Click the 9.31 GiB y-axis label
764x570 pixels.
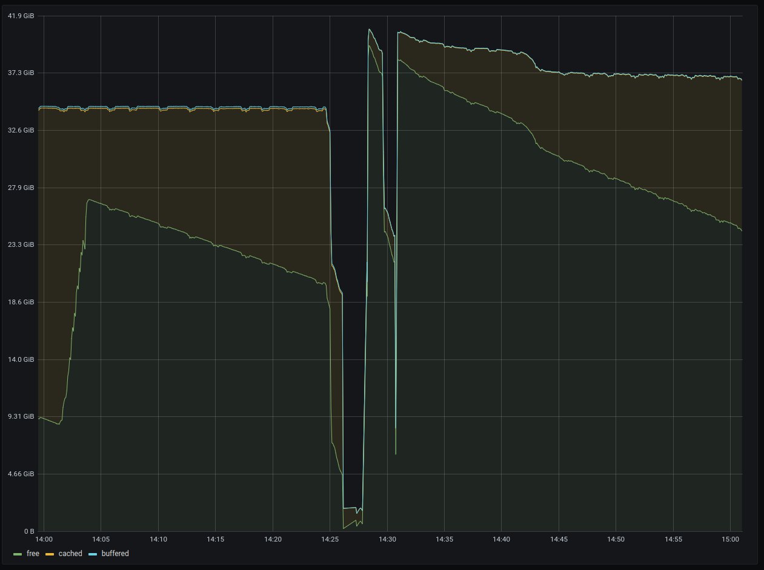22,416
